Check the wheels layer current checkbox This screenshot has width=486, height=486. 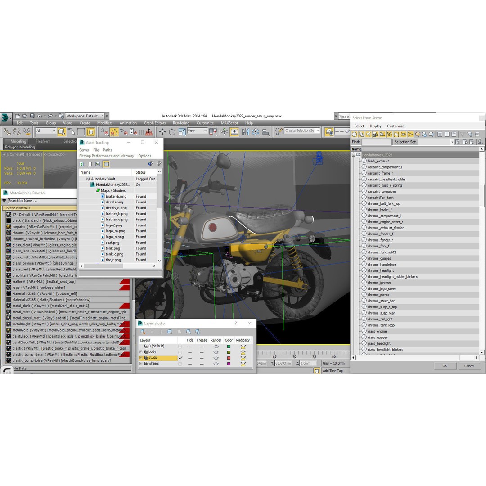[180, 364]
